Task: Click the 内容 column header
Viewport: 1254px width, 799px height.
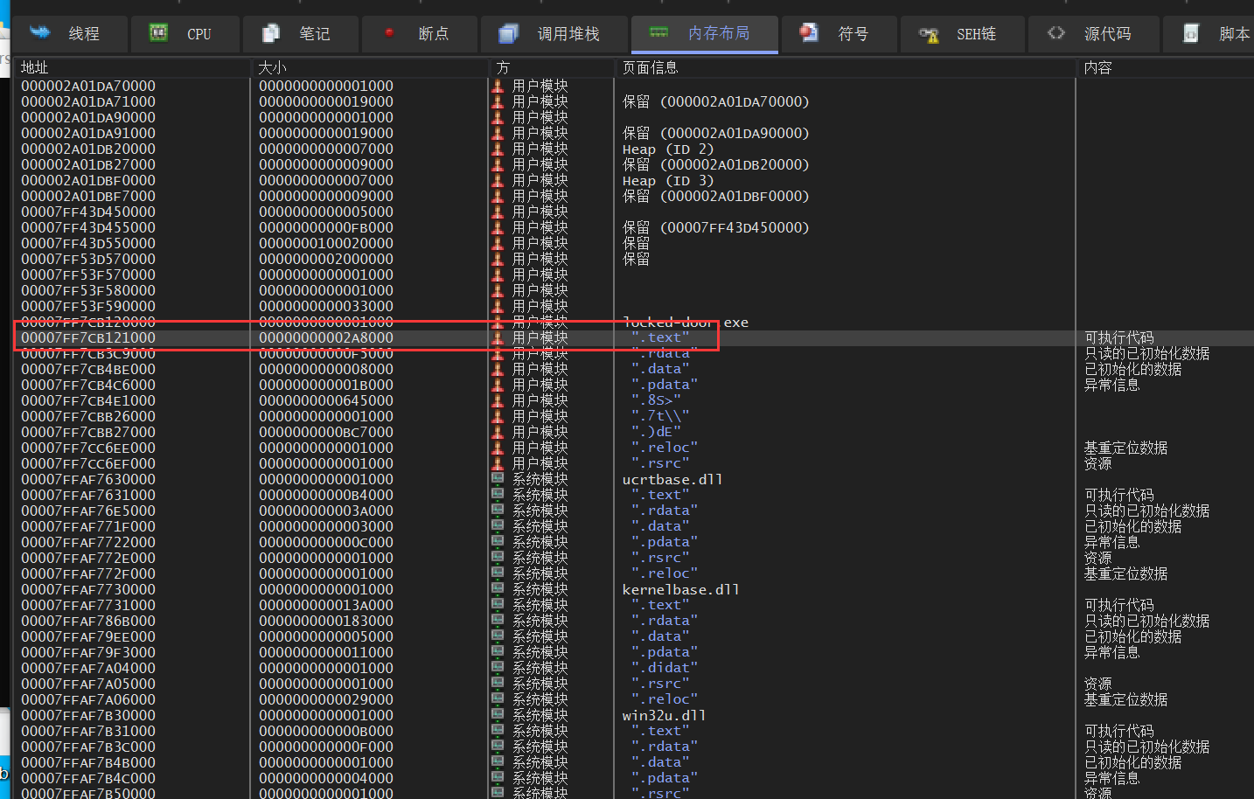Action: pyautogui.click(x=1165, y=67)
